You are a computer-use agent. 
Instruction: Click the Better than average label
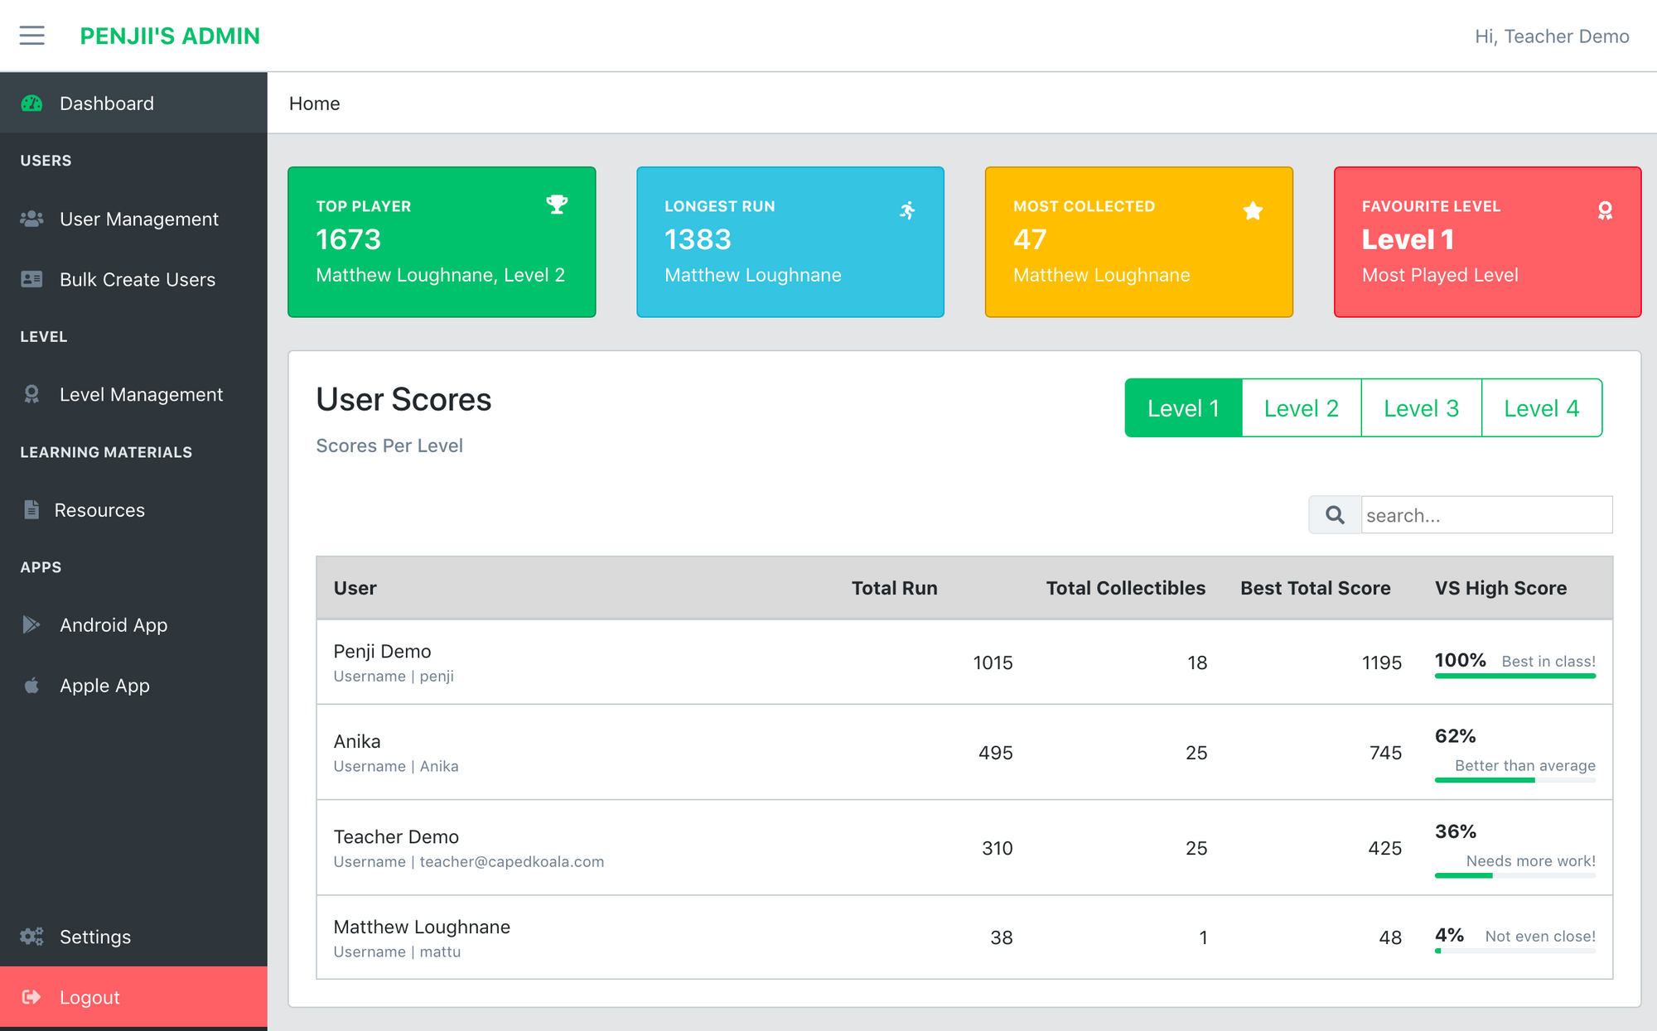pyautogui.click(x=1525, y=766)
